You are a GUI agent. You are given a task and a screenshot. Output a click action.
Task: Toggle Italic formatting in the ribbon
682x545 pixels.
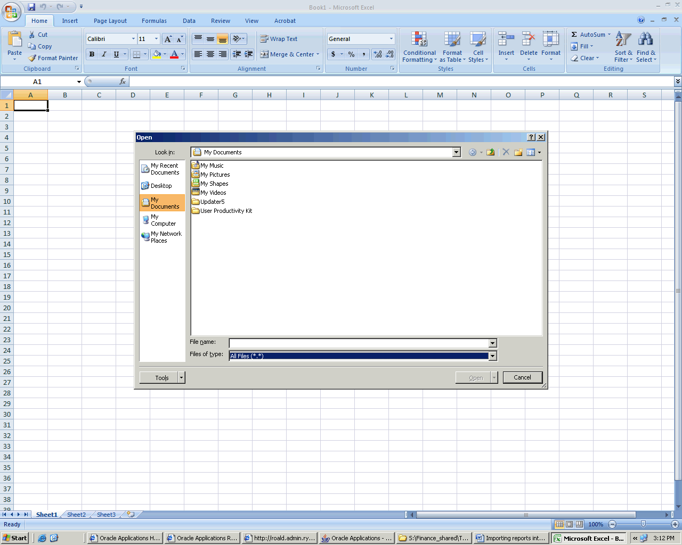(x=104, y=54)
